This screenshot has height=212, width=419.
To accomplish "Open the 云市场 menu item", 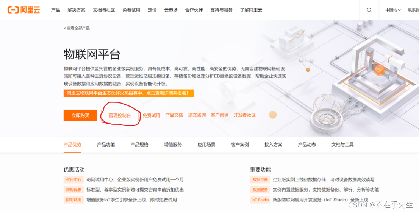I will point(171,10).
